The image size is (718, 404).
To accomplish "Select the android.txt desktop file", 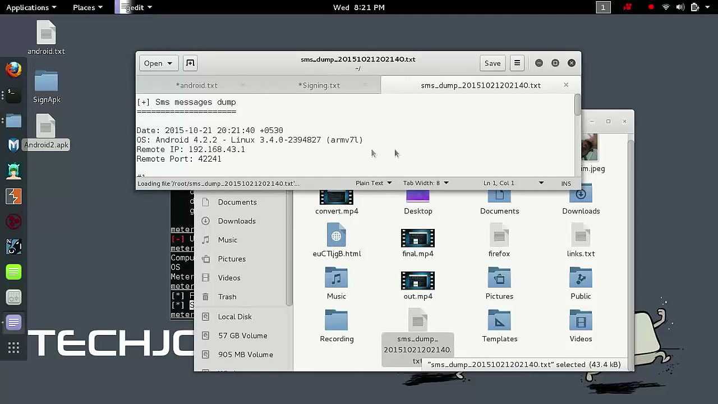I will click(47, 38).
